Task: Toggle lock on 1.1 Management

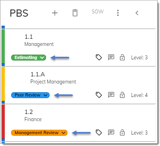Action: pyautogui.click(x=122, y=57)
